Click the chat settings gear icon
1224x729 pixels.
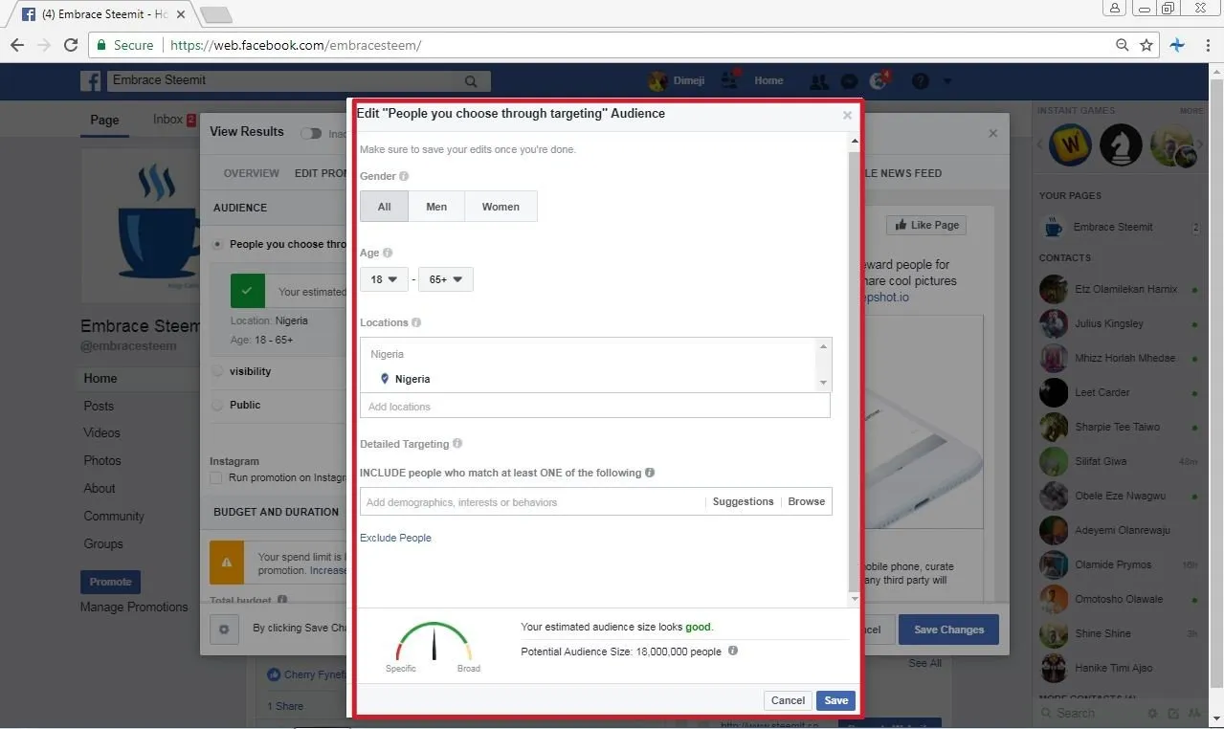pos(1151,714)
